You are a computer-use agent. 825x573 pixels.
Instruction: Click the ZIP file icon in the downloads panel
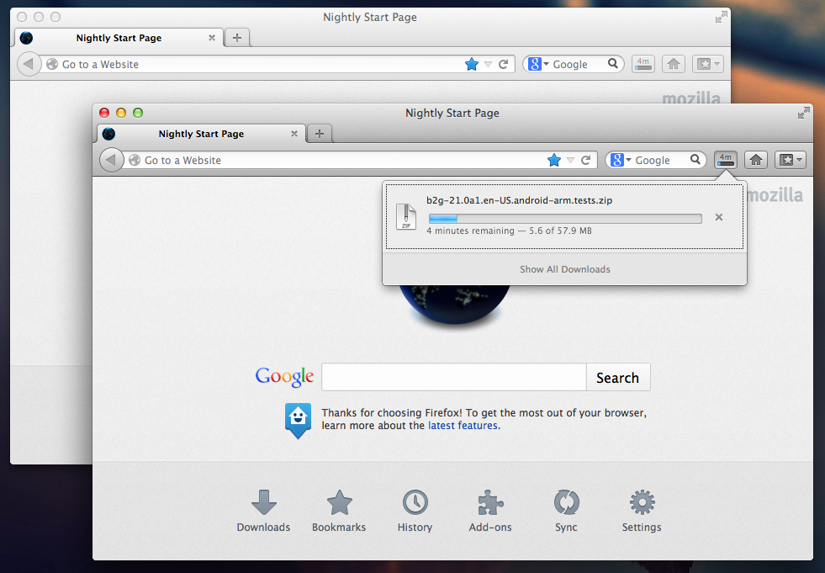tap(406, 216)
